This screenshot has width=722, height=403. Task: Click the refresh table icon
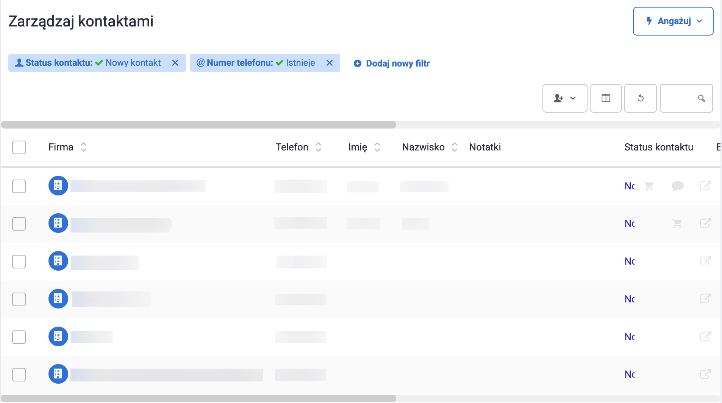(x=640, y=98)
